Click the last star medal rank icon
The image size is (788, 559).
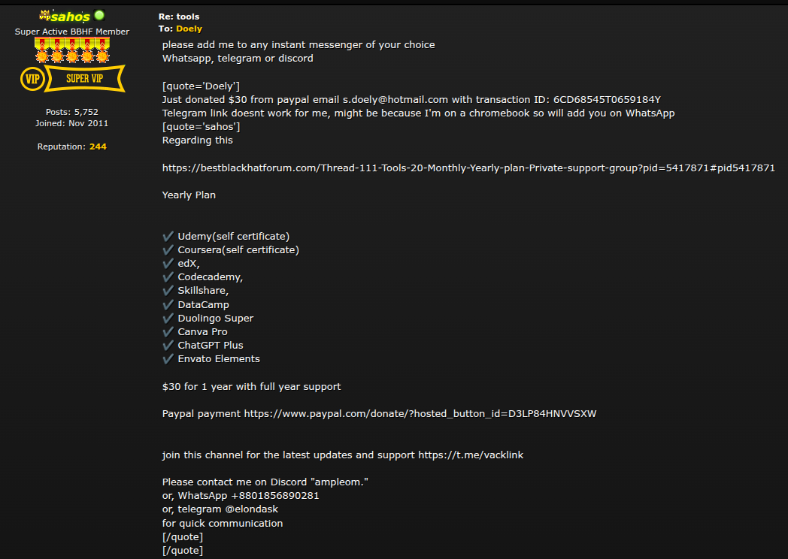pyautogui.click(x=102, y=51)
